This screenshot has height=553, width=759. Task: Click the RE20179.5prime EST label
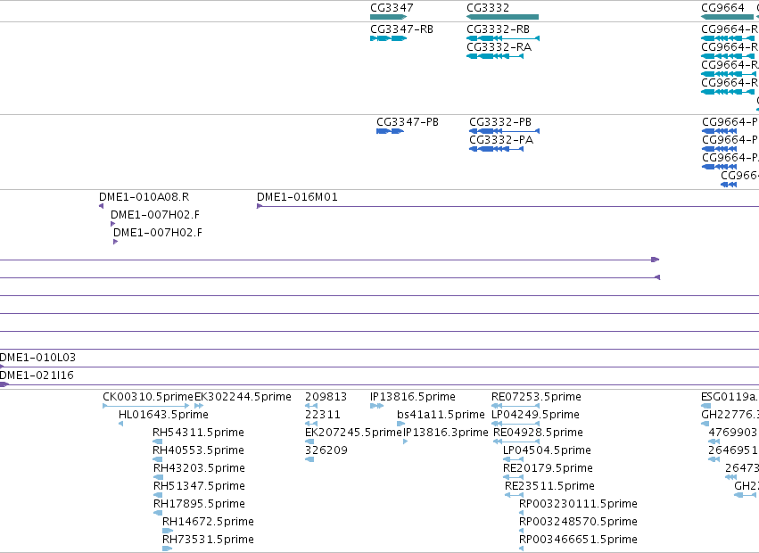[x=548, y=468]
